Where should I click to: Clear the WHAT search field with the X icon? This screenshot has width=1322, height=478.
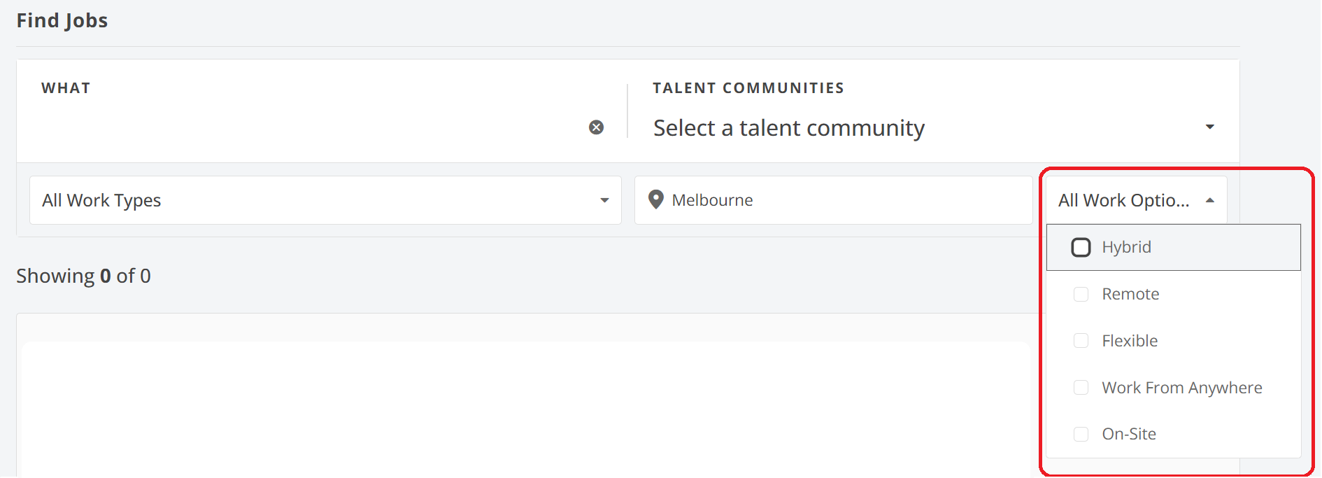pyautogui.click(x=596, y=127)
